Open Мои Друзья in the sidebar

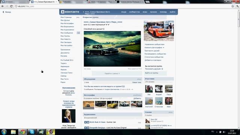(x=65, y=20)
